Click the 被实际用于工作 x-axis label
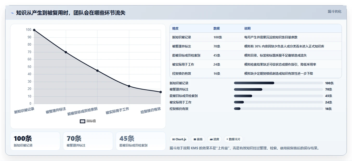The width and height of the screenshot is (352, 161). click(x=118, y=111)
